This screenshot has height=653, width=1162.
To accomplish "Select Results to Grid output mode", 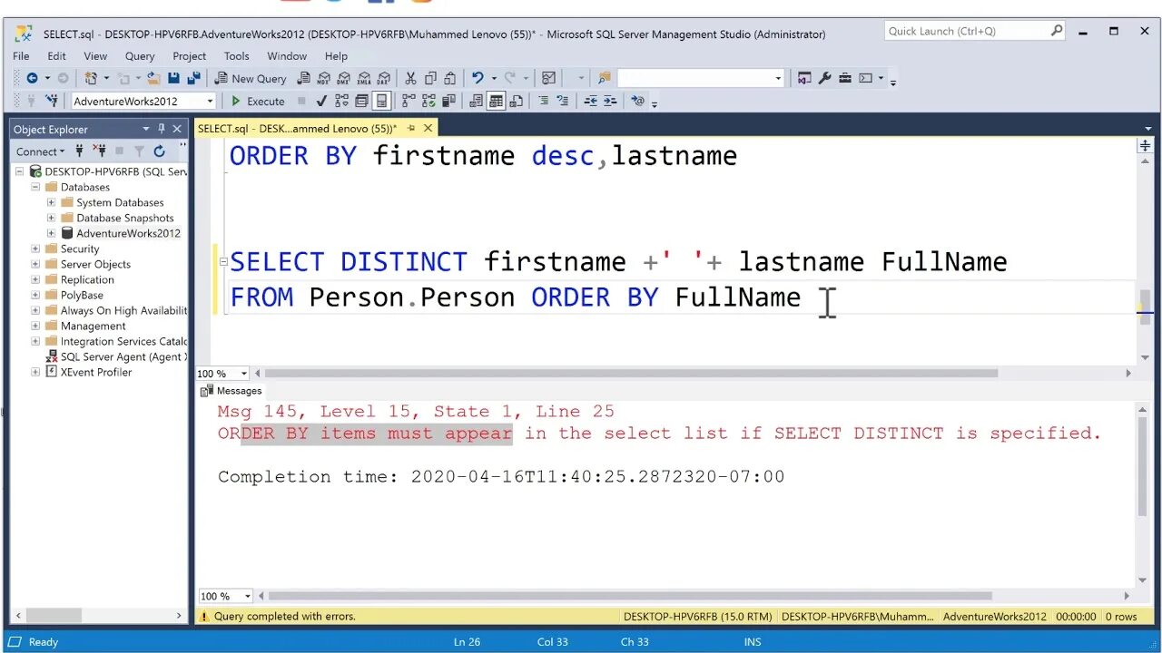I will click(496, 101).
